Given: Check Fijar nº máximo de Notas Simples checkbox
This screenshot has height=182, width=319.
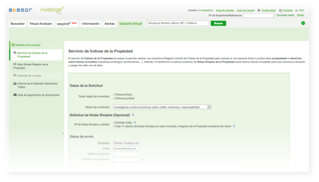Looking at the screenshot, I should pos(114,126).
